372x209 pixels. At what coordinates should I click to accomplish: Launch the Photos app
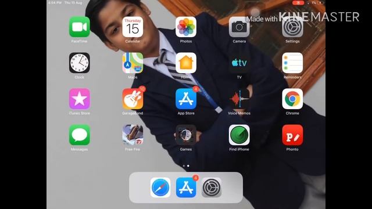click(186, 27)
